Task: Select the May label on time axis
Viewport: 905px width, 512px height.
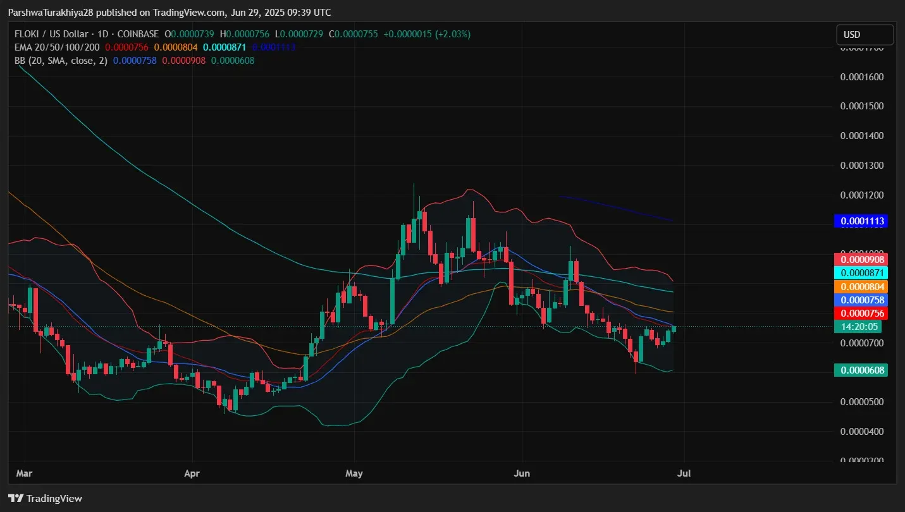Action: (x=354, y=473)
